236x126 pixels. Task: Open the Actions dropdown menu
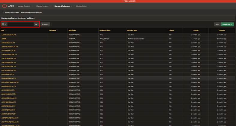click(45, 24)
